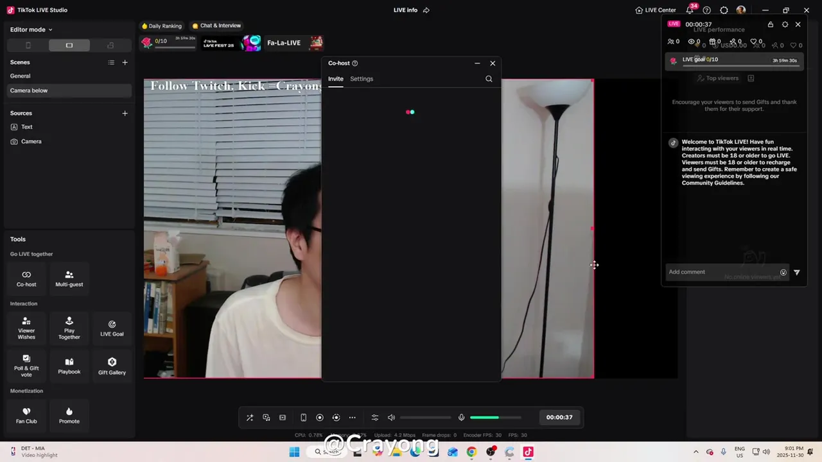Add a new scene with plus icon

tap(125, 62)
